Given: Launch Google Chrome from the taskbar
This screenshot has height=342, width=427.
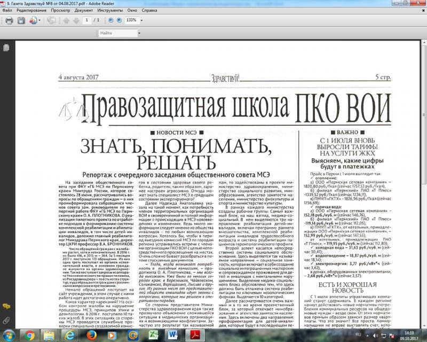Looking at the screenshot, I should pyautogui.click(x=29, y=335).
